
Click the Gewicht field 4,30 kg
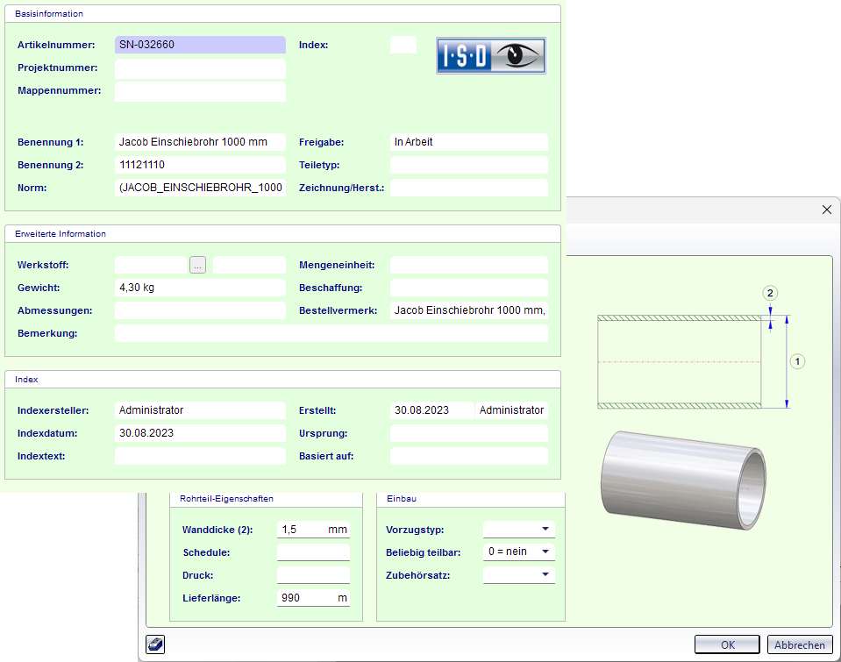[200, 288]
